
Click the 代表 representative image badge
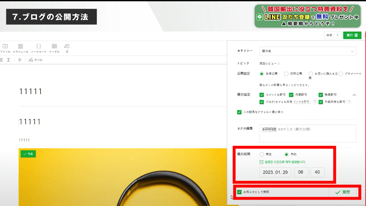(x=28, y=154)
